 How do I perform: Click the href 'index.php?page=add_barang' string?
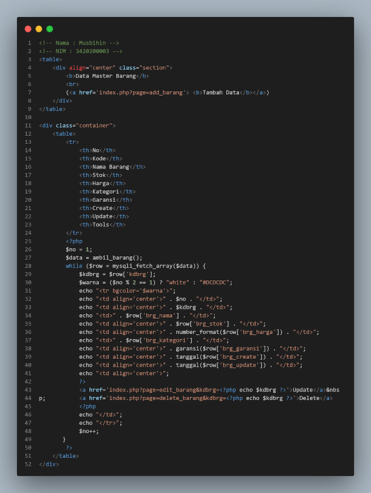click(x=141, y=92)
